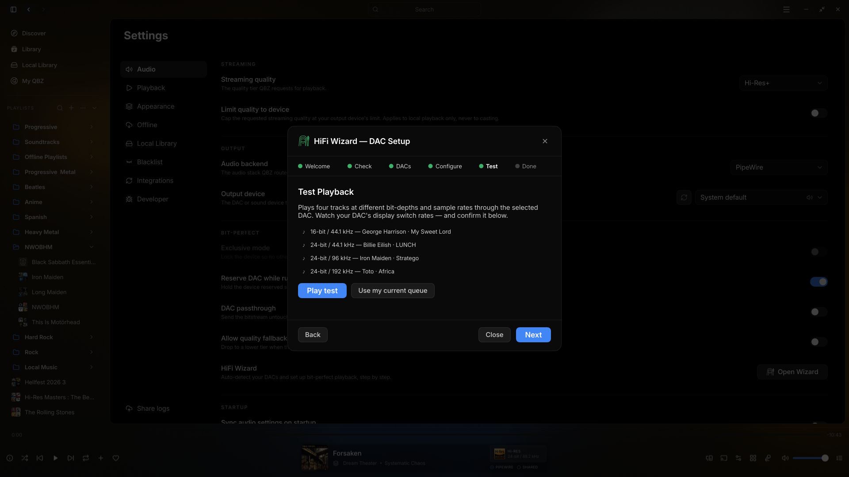Open the Offline settings section

tap(164, 125)
